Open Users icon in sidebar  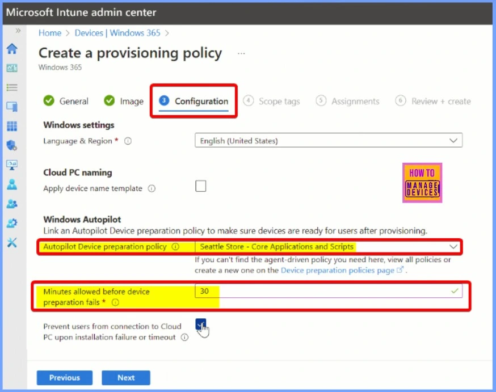pyautogui.click(x=12, y=184)
